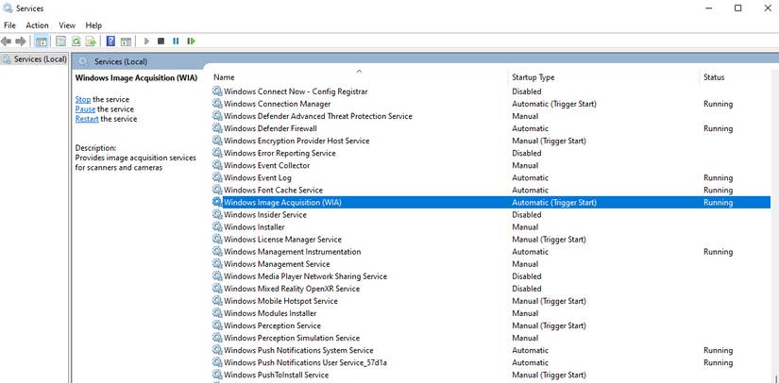779x383 pixels.
Task: Click the gear icon beside Windows Installer
Action: click(x=217, y=226)
